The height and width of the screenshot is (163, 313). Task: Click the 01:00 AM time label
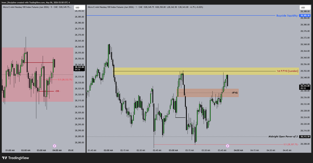pos(11,150)
